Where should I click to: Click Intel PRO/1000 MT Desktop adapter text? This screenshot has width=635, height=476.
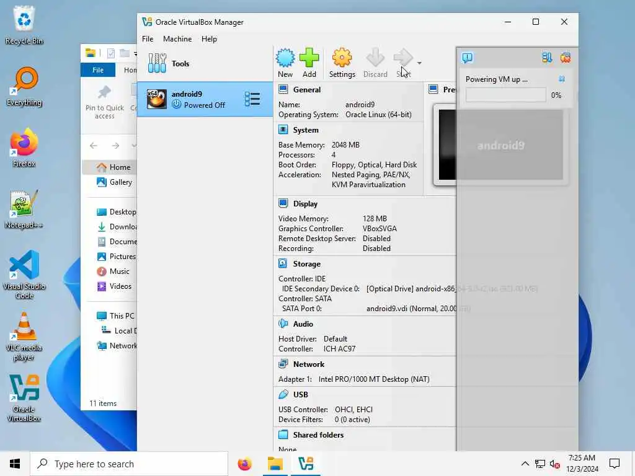pos(374,379)
